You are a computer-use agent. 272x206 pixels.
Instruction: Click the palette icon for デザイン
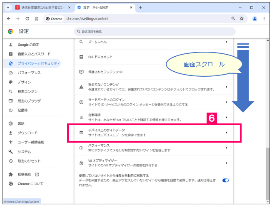pos(10,82)
